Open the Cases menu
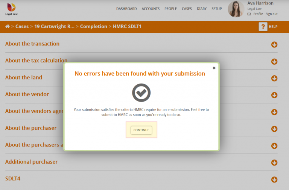The width and height of the screenshot is (289, 190). (187, 9)
